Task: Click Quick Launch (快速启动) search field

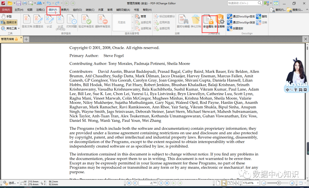Action: click(245, 3)
